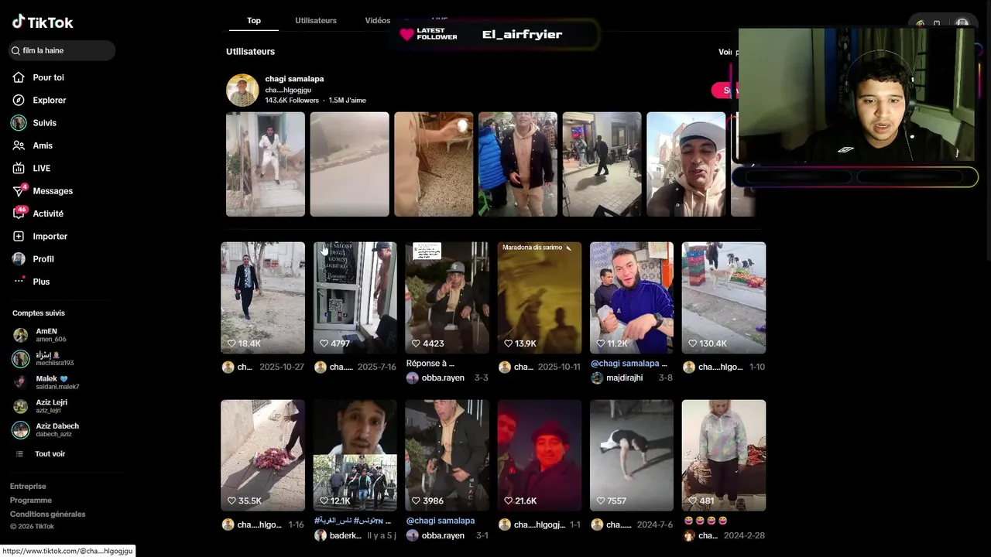
Task: Open the Entreprise footer link
Action: point(28,487)
